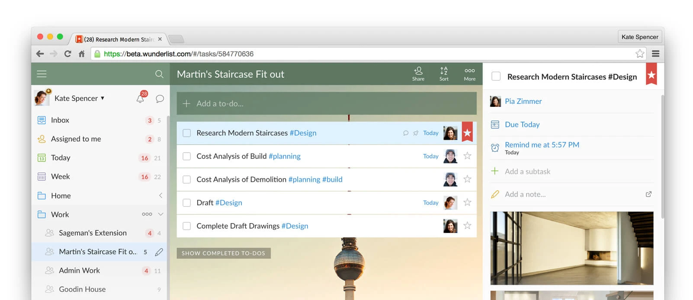
Task: Click #build tag on Demolition task
Action: click(x=332, y=179)
